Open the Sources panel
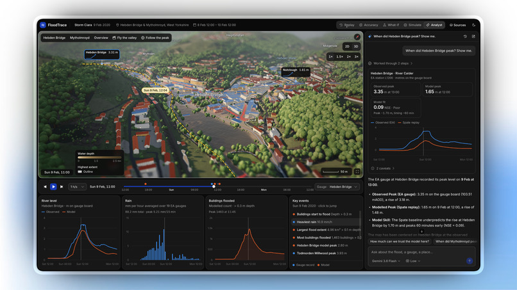 tap(457, 25)
